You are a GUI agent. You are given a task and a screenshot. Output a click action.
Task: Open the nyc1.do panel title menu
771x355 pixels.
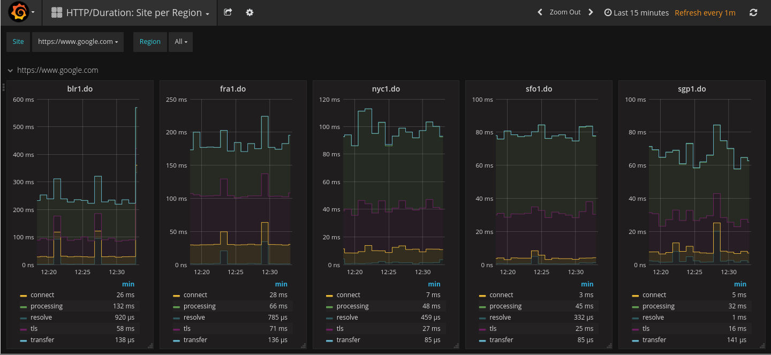tap(385, 89)
